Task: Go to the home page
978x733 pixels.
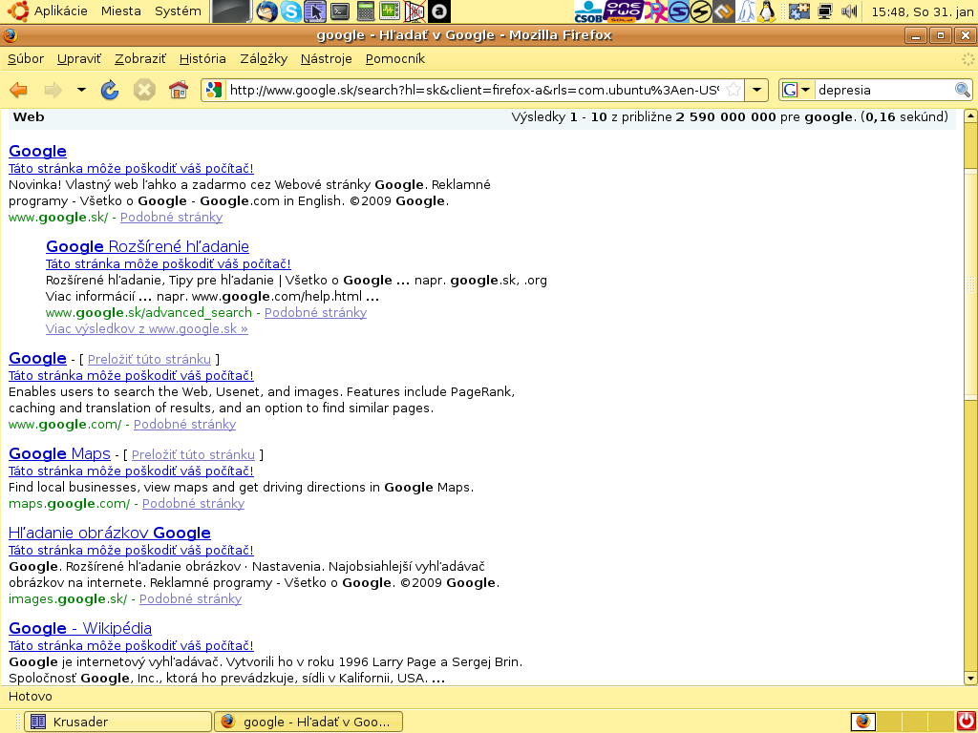Action: (179, 91)
